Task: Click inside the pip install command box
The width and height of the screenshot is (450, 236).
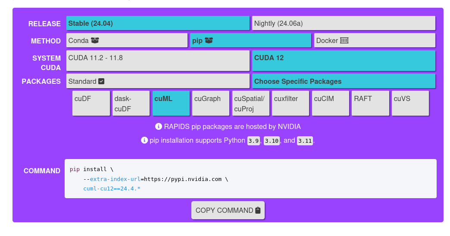Action: [x=250, y=178]
